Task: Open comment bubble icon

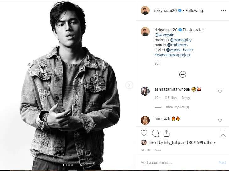Action: click(155, 133)
